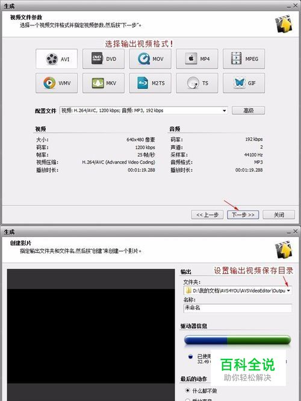Click video compression H.264/AVC value
This screenshot has width=301, height=401.
click(x=119, y=162)
